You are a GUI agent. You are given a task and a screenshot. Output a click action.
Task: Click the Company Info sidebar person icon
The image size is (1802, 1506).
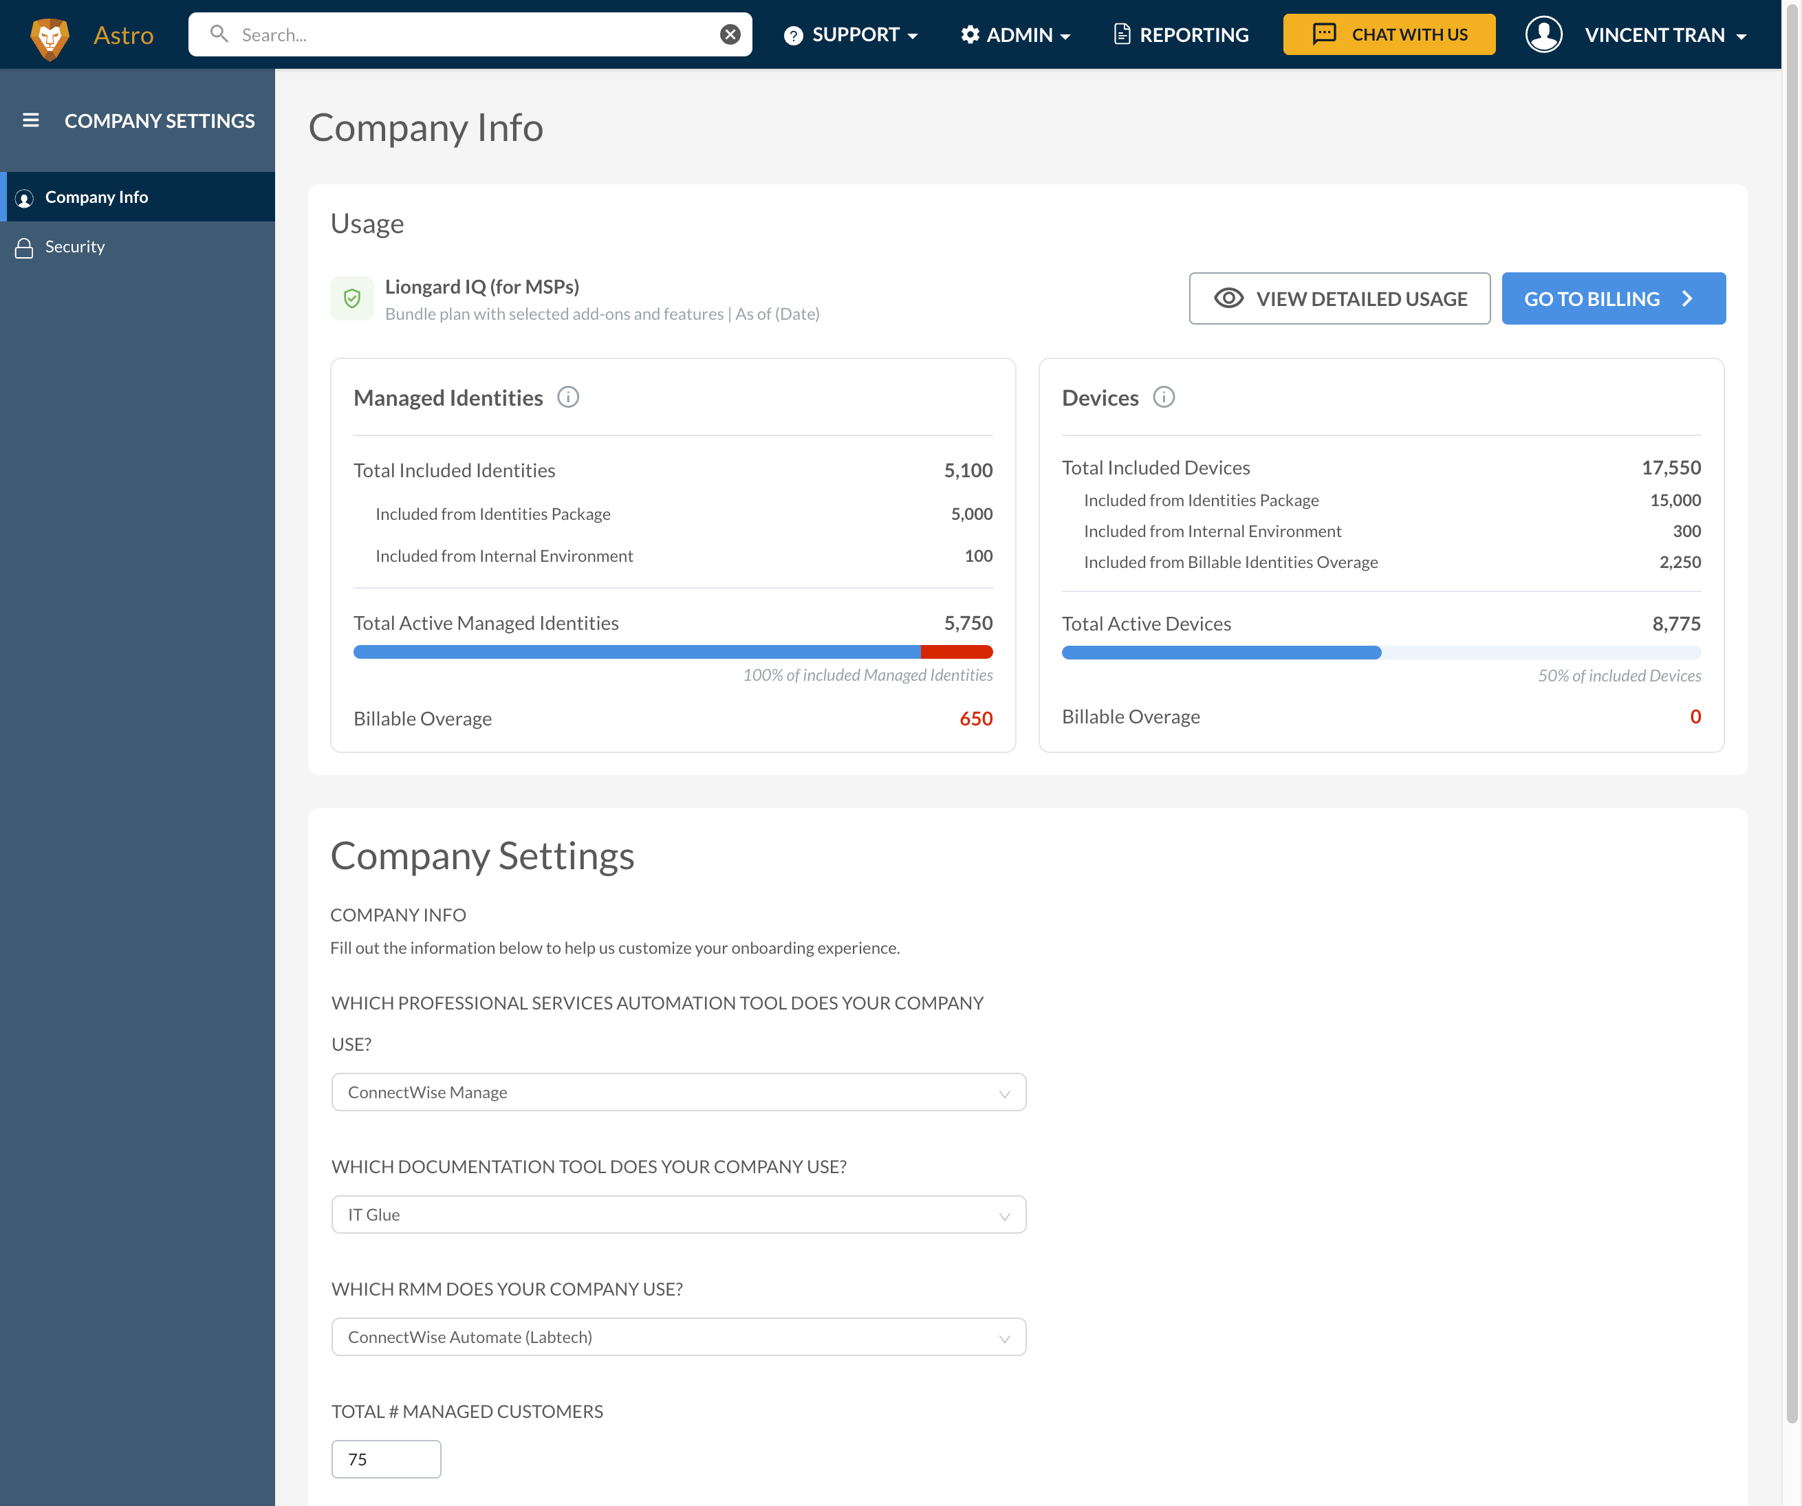pyautogui.click(x=24, y=198)
